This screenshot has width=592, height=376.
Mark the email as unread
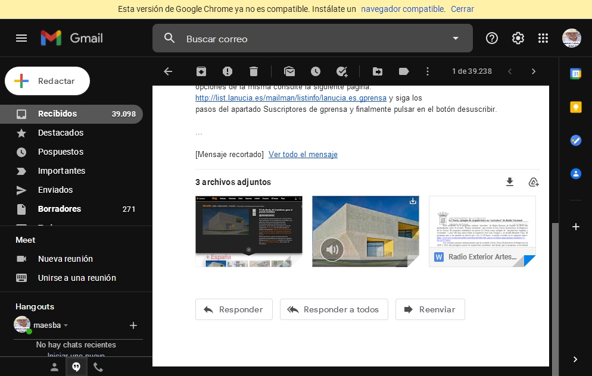tap(289, 71)
